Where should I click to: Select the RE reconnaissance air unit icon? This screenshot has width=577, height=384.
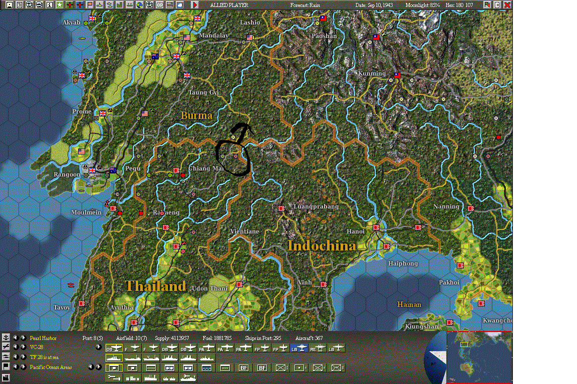318,348
